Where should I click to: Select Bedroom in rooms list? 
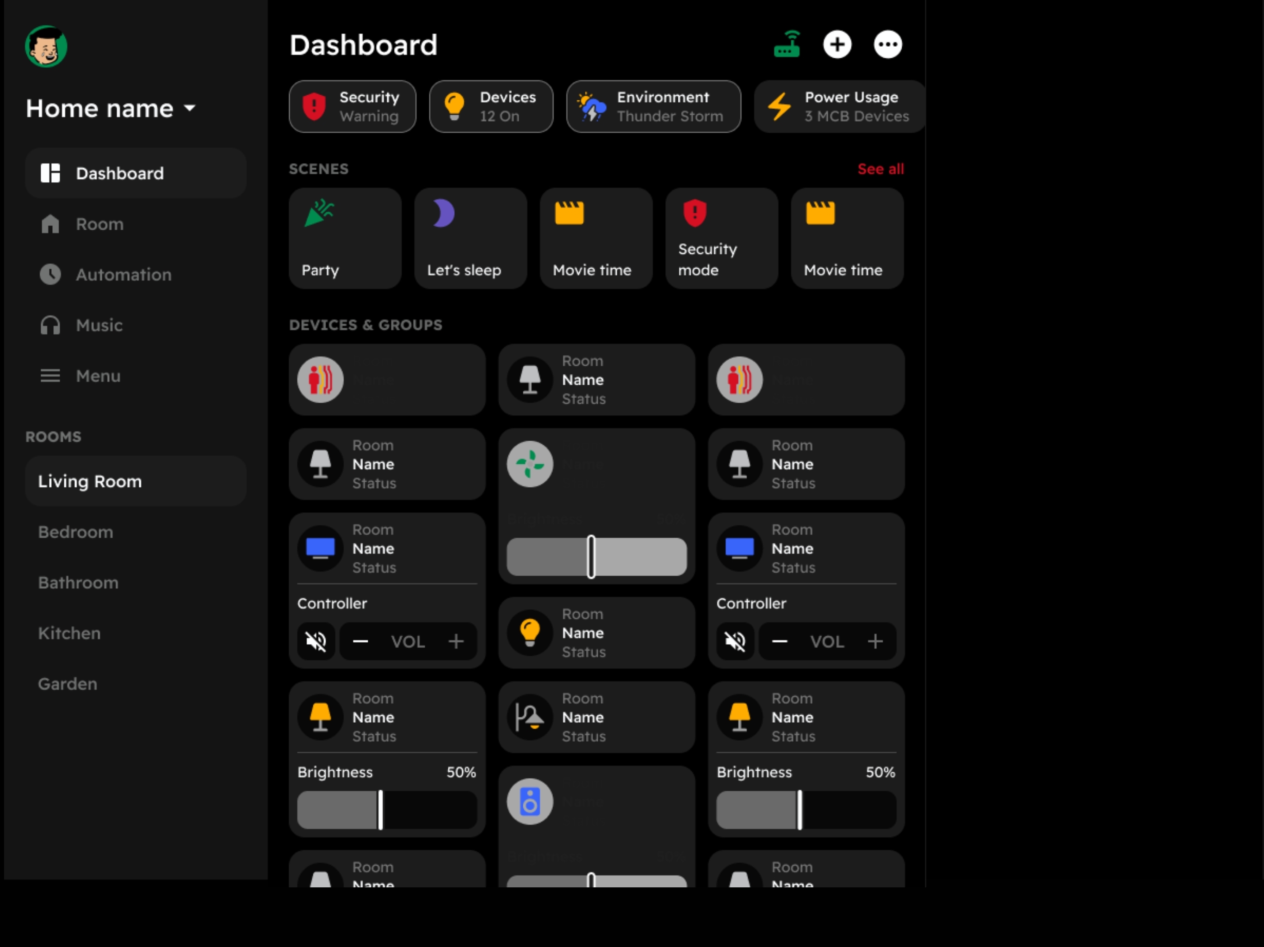(x=136, y=532)
